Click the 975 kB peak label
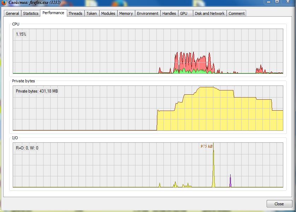The height and width of the screenshot is (212, 296). 206,146
